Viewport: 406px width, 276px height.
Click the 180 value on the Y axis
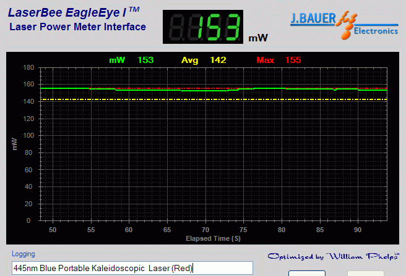click(28, 67)
